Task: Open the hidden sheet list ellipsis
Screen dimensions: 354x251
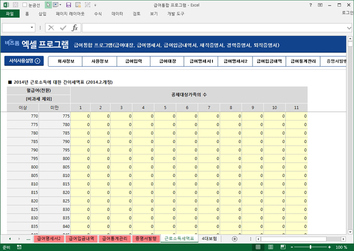Action: pos(28,238)
